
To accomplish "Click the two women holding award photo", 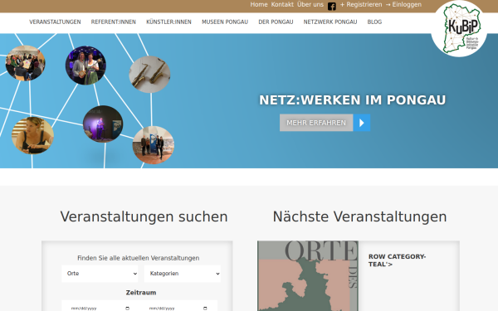I will click(85, 66).
